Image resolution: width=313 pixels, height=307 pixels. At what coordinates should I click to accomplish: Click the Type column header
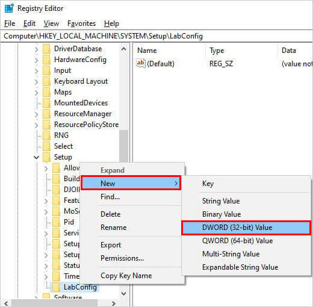[217, 51]
